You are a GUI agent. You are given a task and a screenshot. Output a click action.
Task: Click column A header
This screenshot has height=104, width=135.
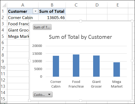pyautogui.click(x=23, y=5)
